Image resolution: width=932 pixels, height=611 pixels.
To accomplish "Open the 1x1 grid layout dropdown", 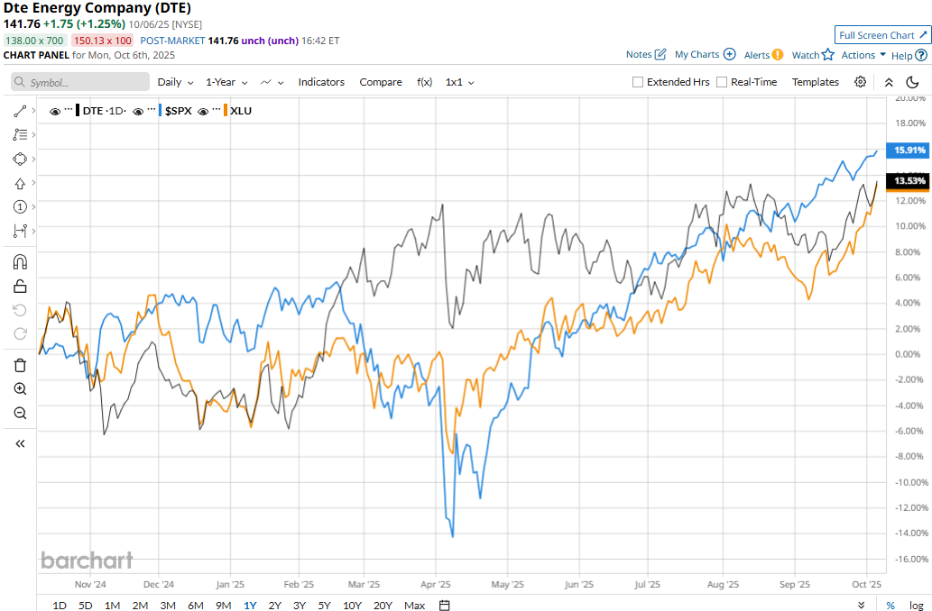I will pyautogui.click(x=459, y=82).
